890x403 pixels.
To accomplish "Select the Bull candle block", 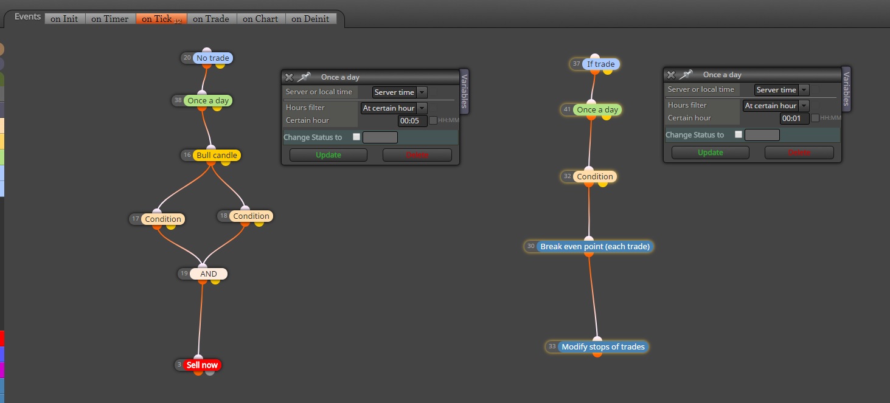I will (x=217, y=155).
